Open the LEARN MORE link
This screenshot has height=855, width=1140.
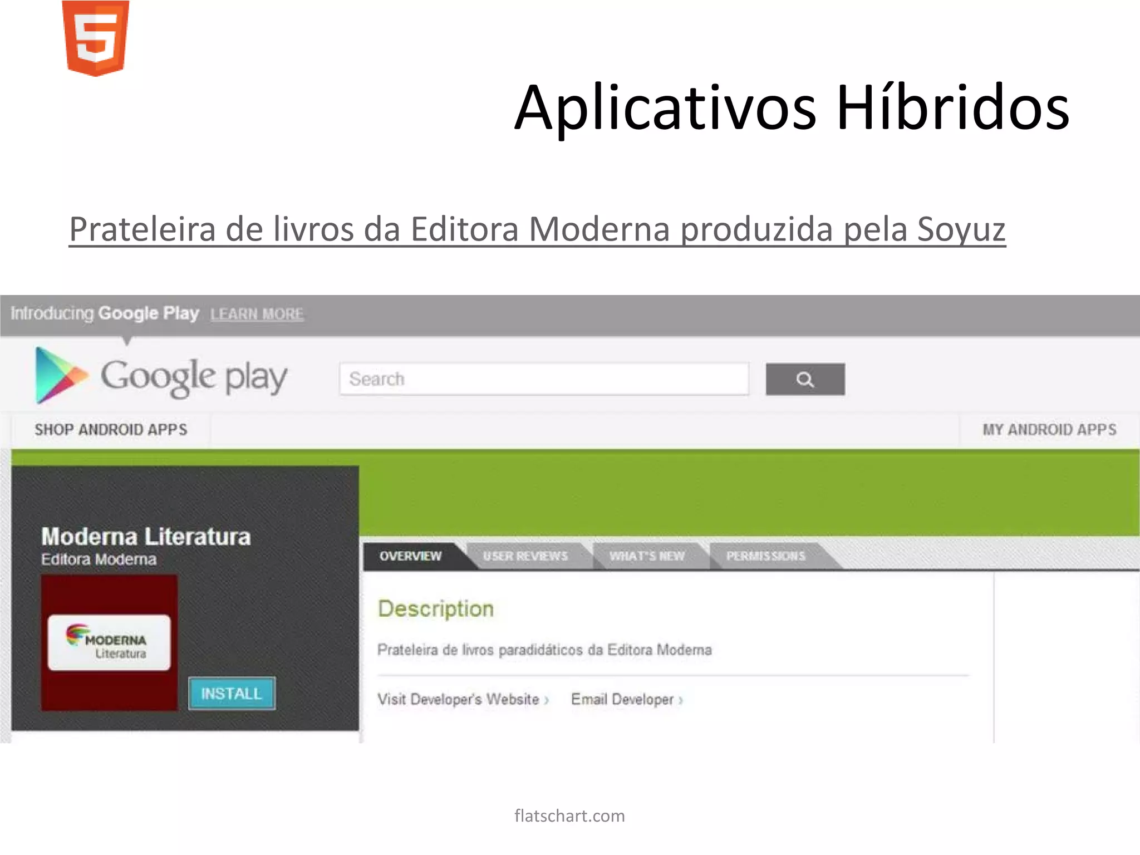(x=257, y=314)
